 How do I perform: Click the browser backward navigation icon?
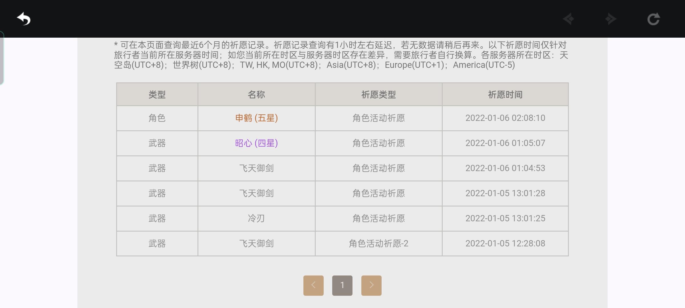click(569, 19)
